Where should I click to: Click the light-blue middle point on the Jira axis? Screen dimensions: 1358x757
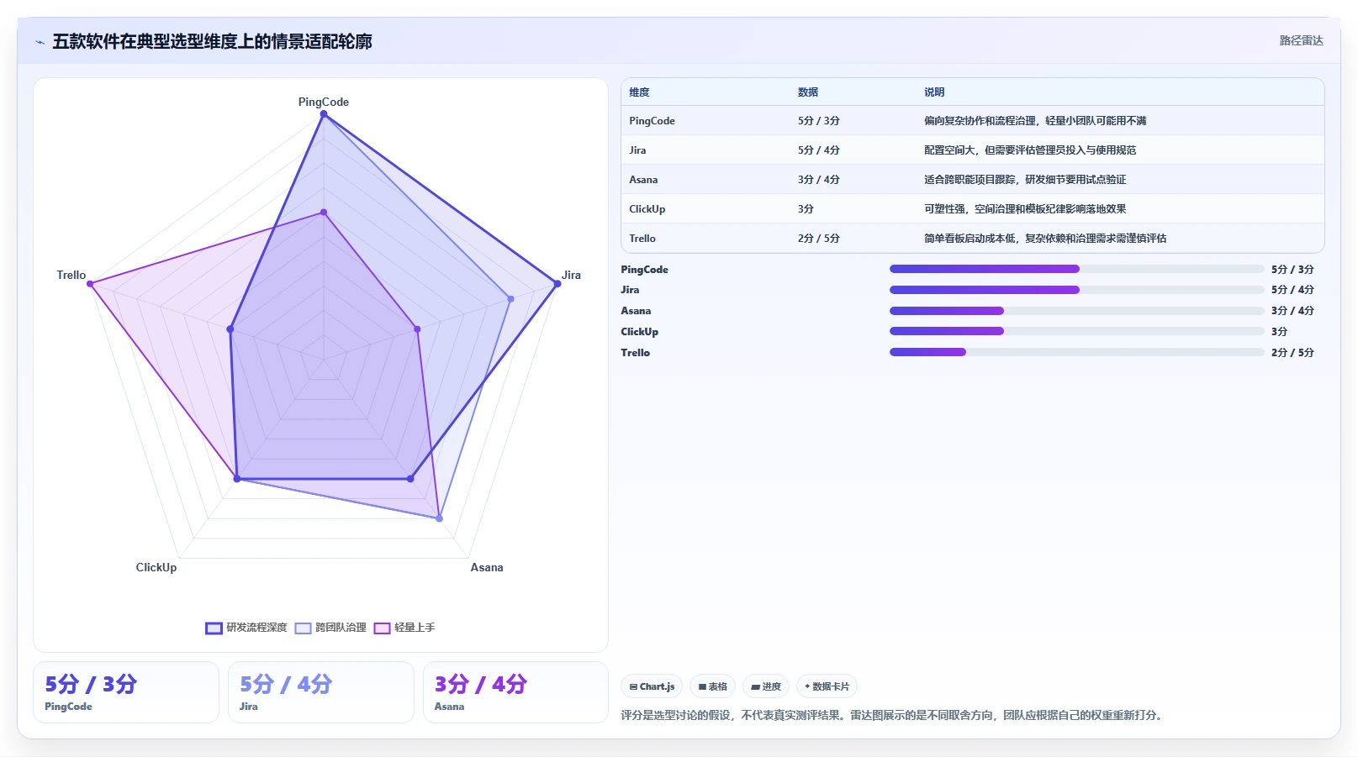click(510, 299)
